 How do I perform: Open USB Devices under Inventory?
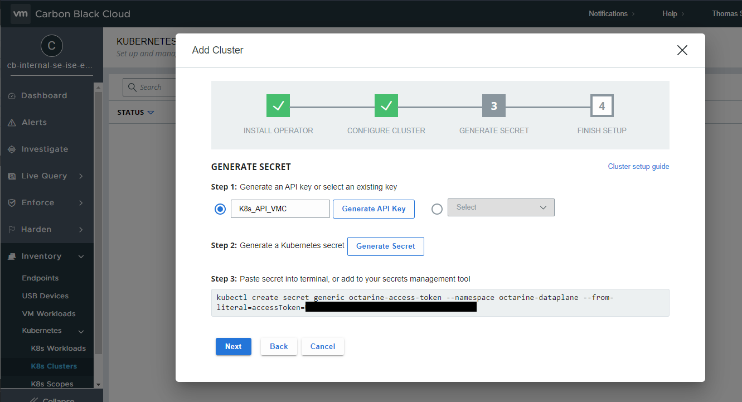[45, 296]
